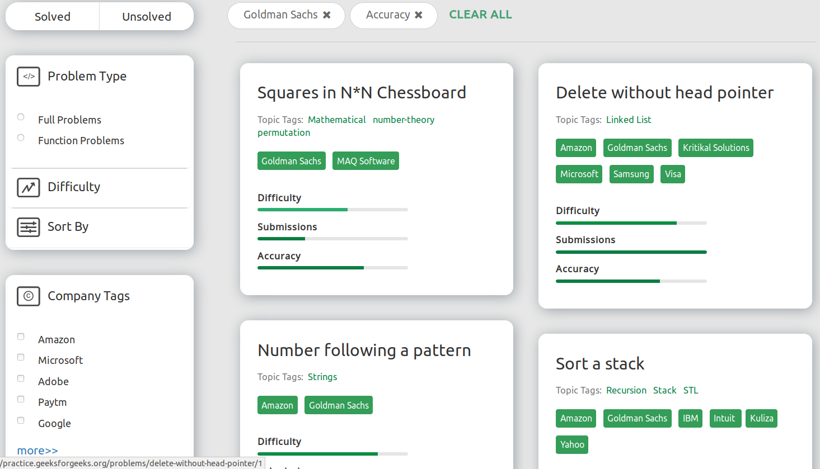
Task: Open the Recursion topic tag
Action: (x=626, y=390)
